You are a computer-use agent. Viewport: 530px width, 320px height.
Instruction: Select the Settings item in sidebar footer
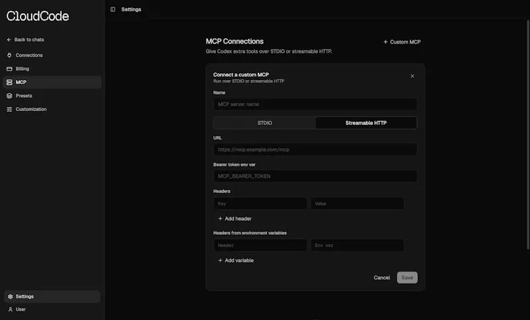coord(52,297)
